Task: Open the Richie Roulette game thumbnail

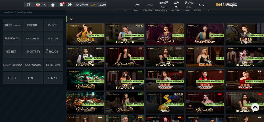Action: [x=85, y=34]
